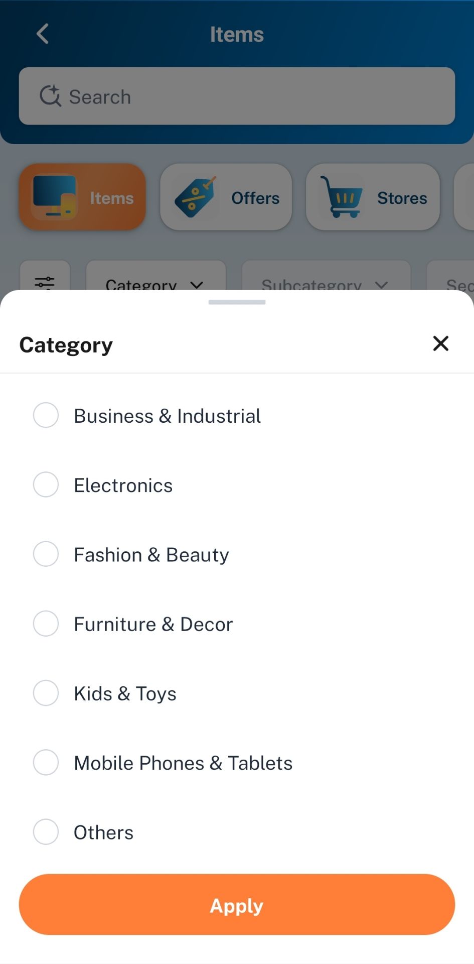Viewport: 474px width, 964px height.
Task: Click the discount tag Offers icon
Action: coord(195,197)
